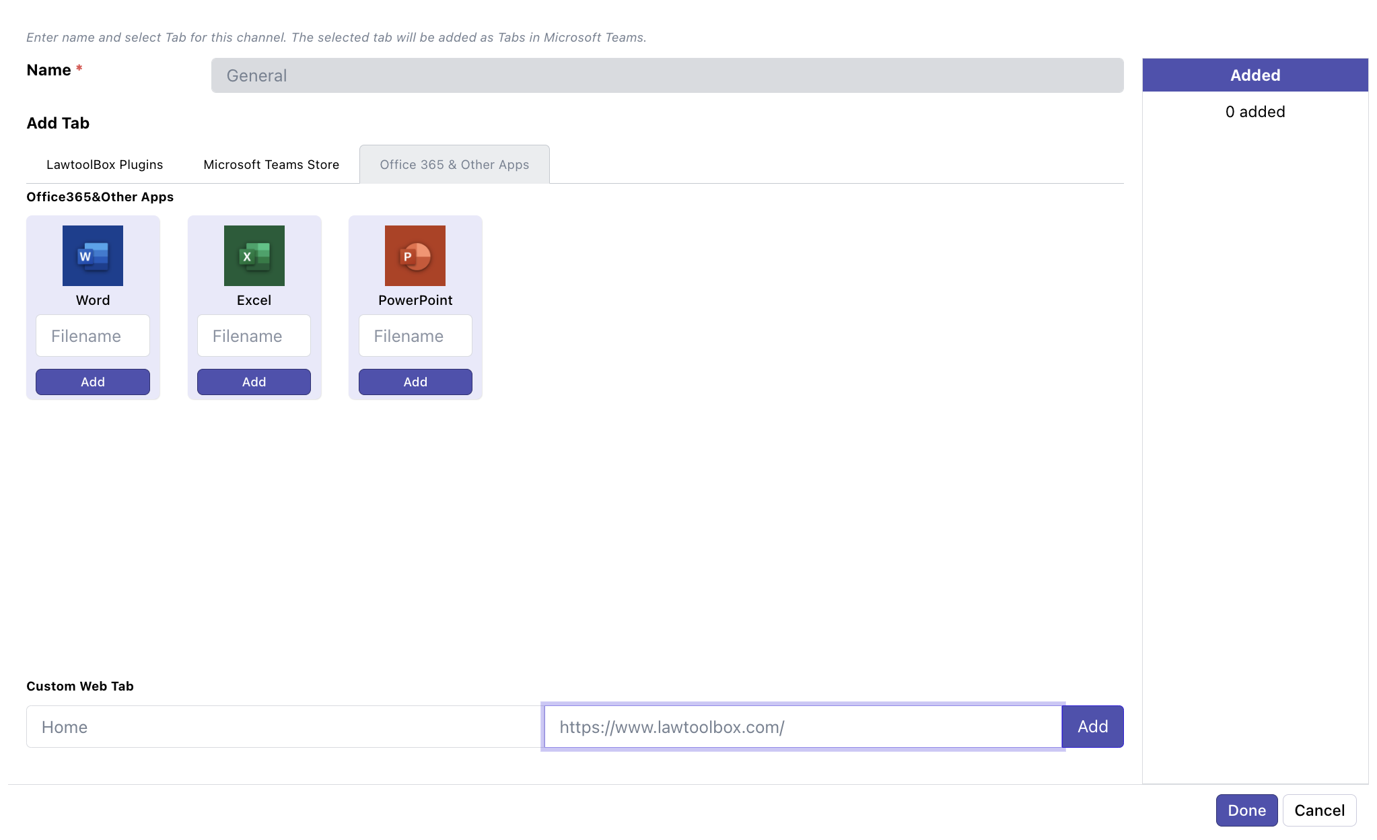
Task: Click the custom web tab URL field
Action: point(802,727)
